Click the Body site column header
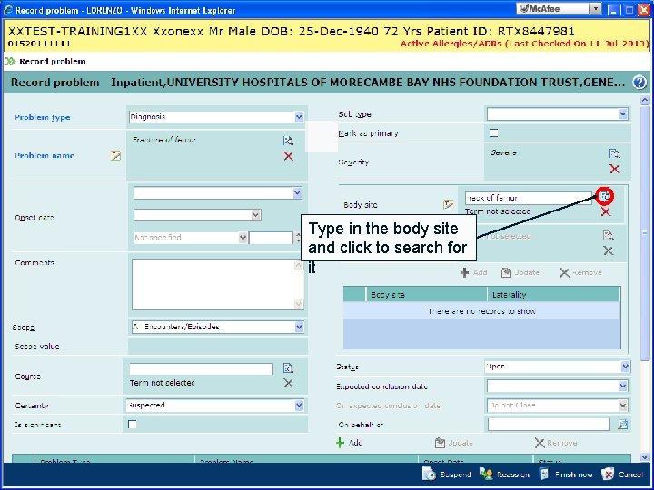The image size is (654, 490). click(x=426, y=295)
